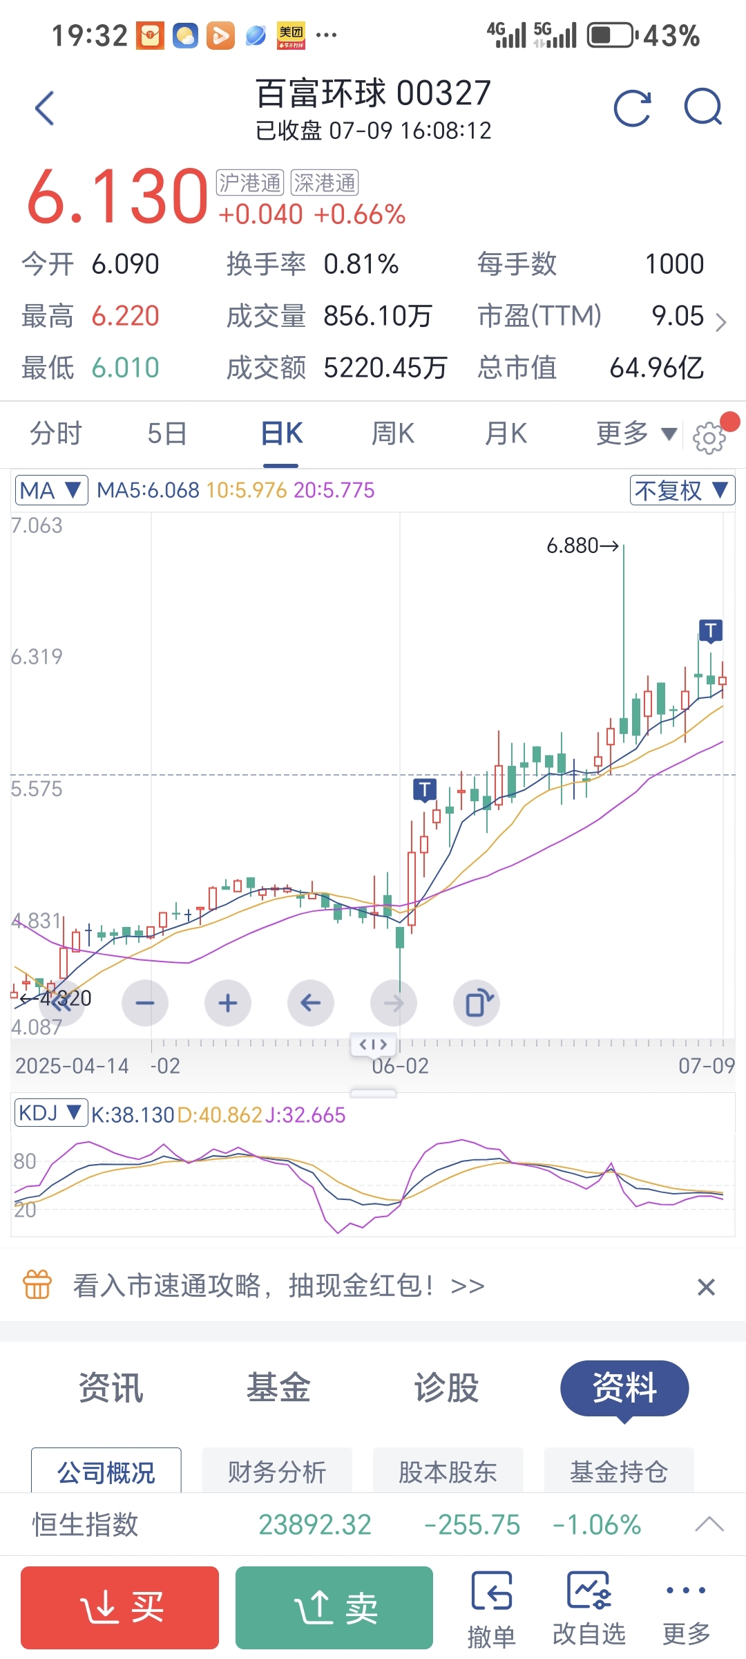Image resolution: width=746 pixels, height=1659 pixels.
Task: Tap the back arrow icon
Action: coord(45,109)
